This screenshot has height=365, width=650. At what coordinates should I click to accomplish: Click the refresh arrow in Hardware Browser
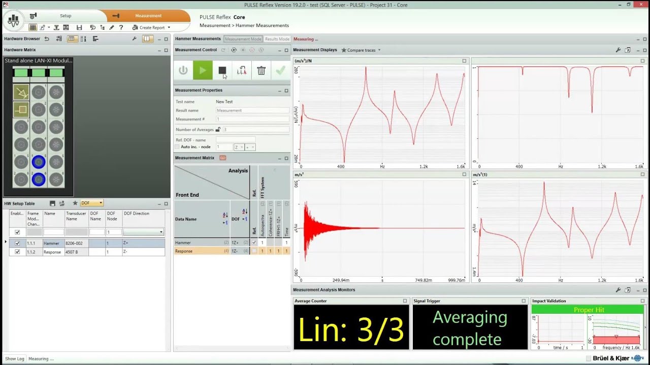(47, 39)
